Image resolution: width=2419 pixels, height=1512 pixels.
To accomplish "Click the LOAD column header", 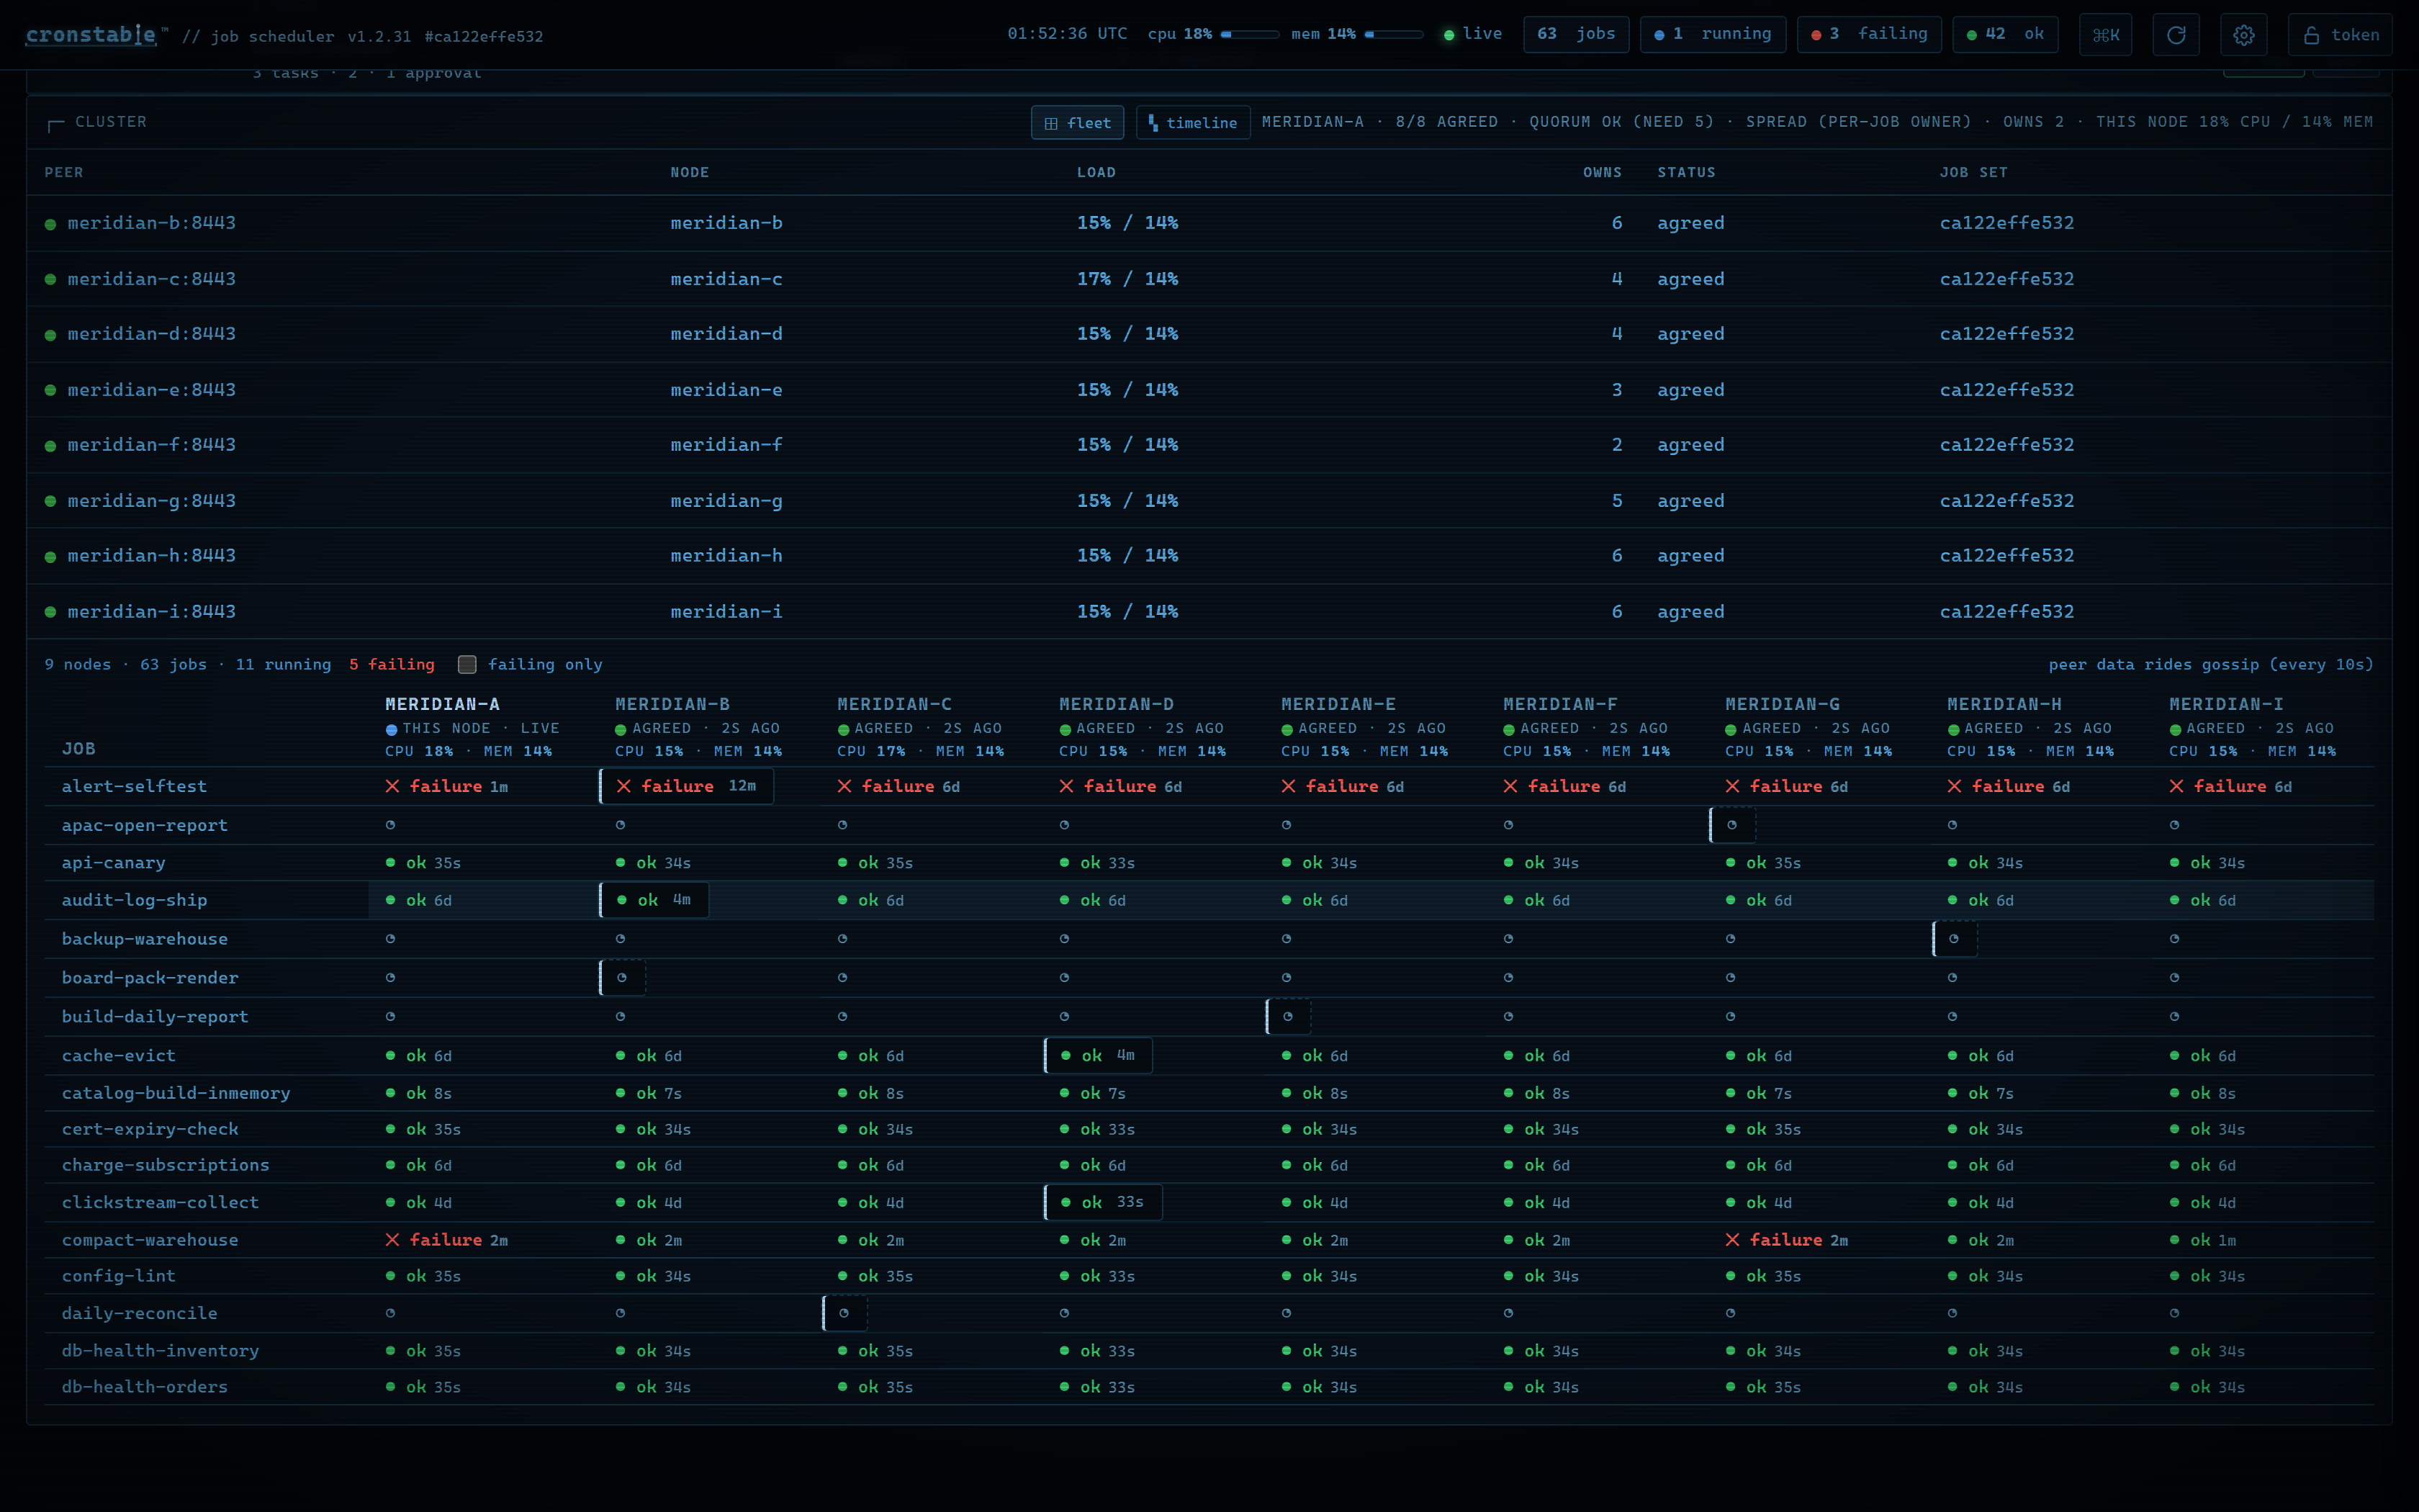I will (1096, 173).
